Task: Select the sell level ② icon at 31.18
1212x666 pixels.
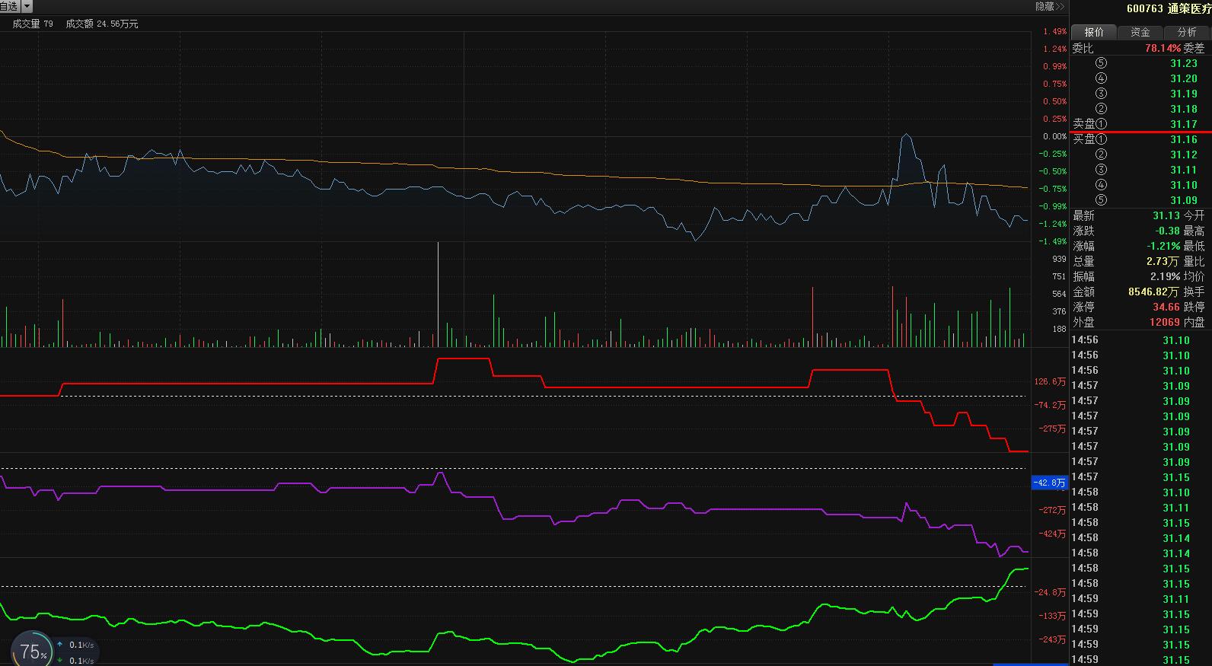Action: [x=1101, y=109]
